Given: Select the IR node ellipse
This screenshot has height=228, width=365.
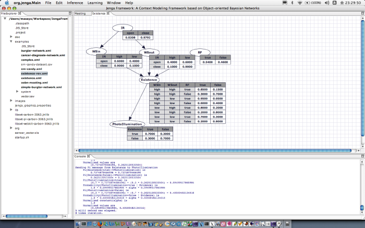Looking at the screenshot, I should [x=123, y=28].
